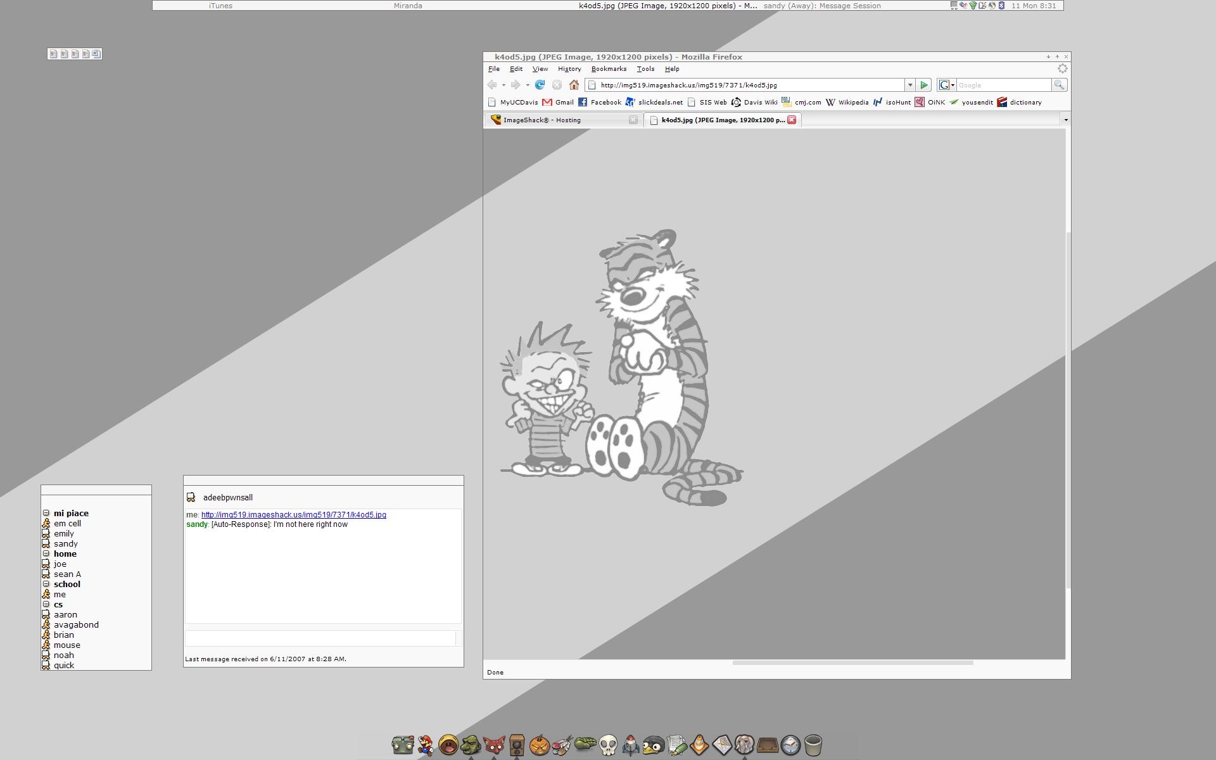Select contact sean A in the buddy list
The image size is (1216, 760).
67,574
